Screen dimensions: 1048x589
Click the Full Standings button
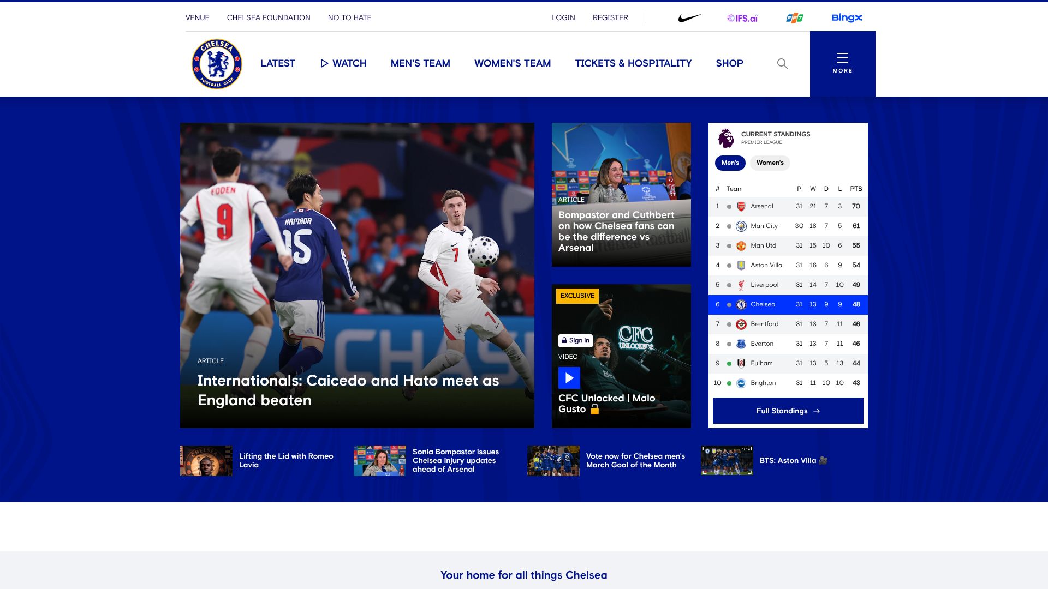click(788, 411)
